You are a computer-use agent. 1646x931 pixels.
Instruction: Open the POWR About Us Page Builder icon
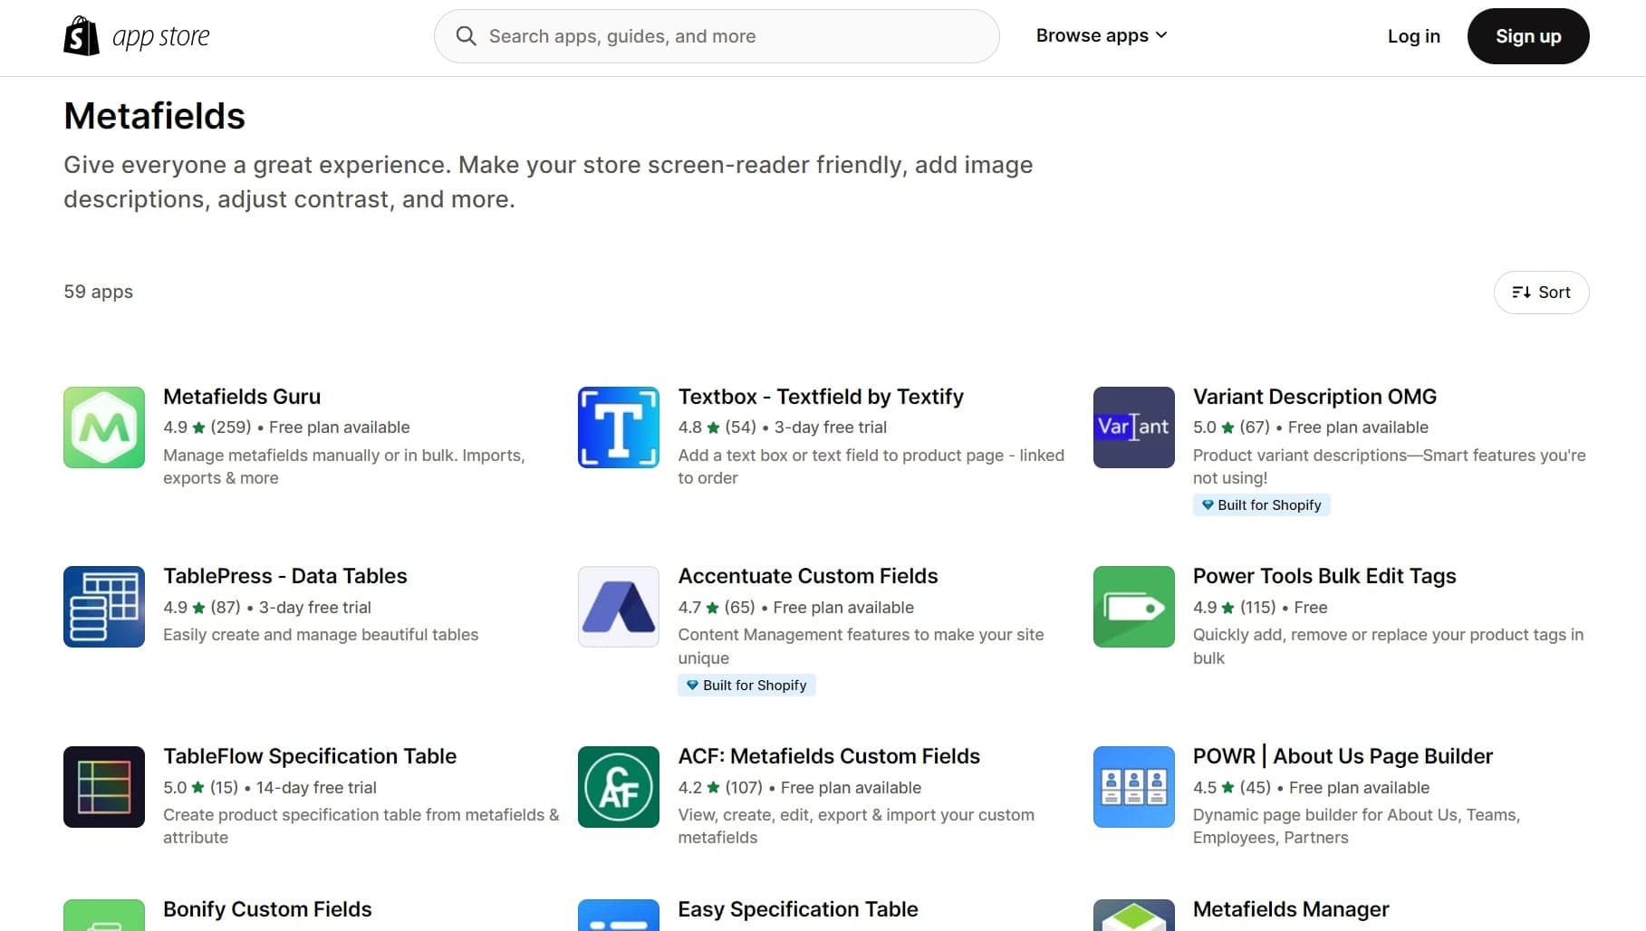pos(1134,787)
